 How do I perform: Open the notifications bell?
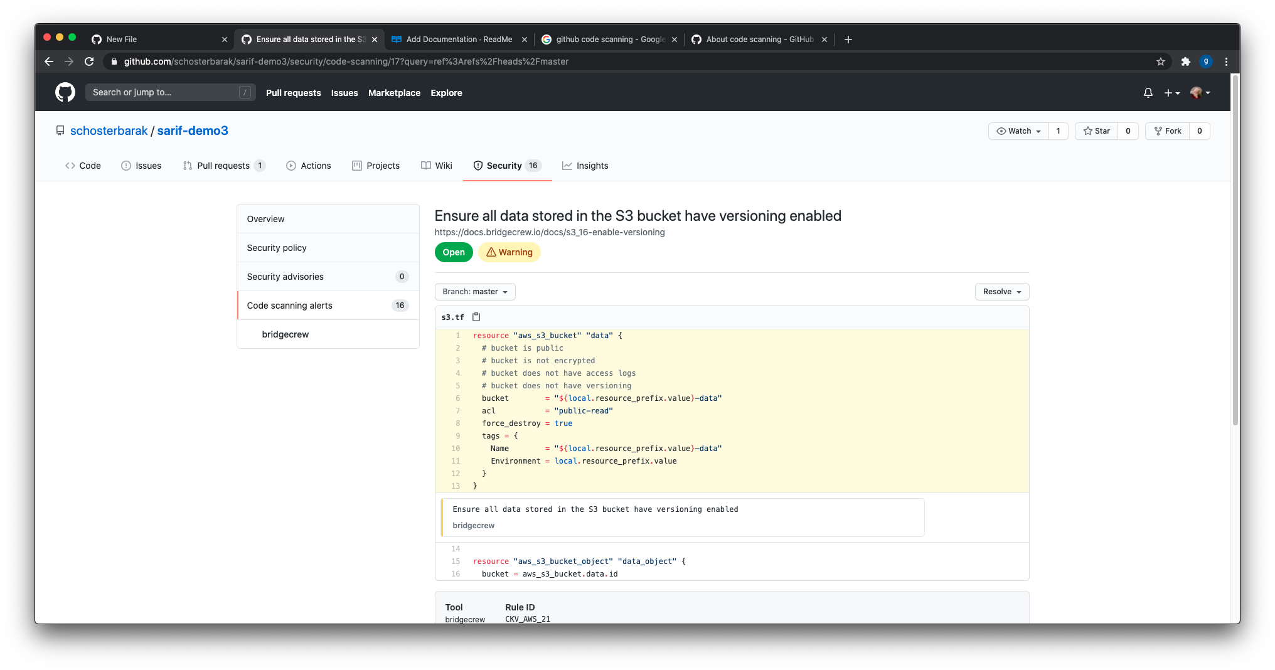pyautogui.click(x=1148, y=93)
